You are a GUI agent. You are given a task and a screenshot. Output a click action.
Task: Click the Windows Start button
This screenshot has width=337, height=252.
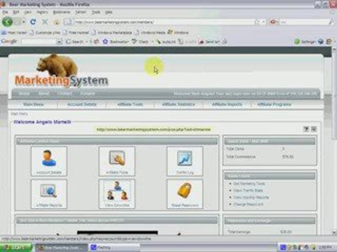[16, 247]
